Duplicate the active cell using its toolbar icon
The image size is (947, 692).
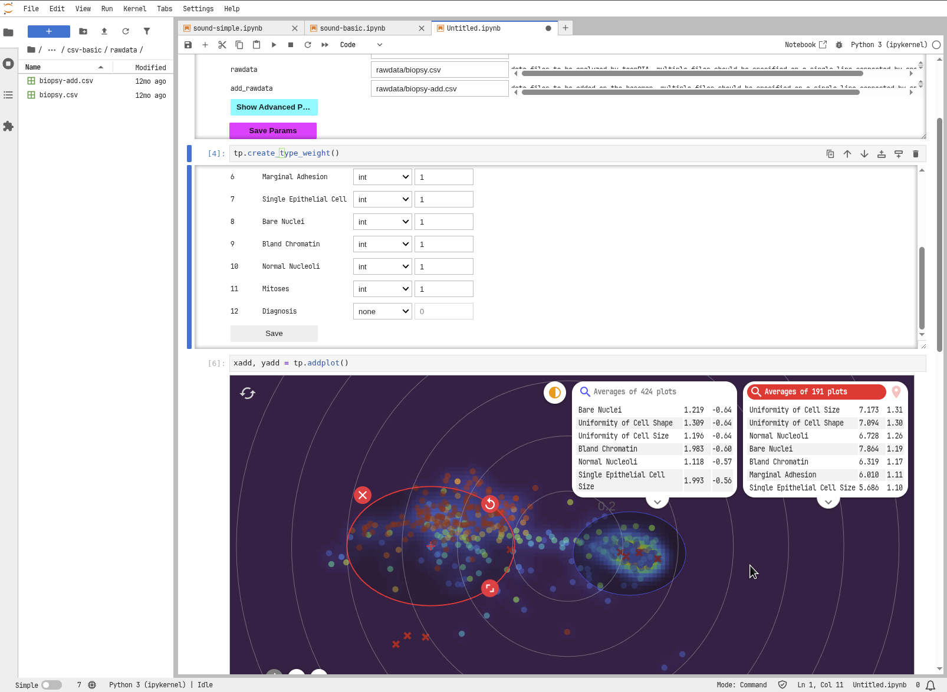coord(830,154)
